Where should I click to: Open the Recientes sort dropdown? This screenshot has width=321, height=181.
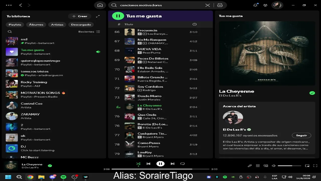pyautogui.click(x=89, y=32)
